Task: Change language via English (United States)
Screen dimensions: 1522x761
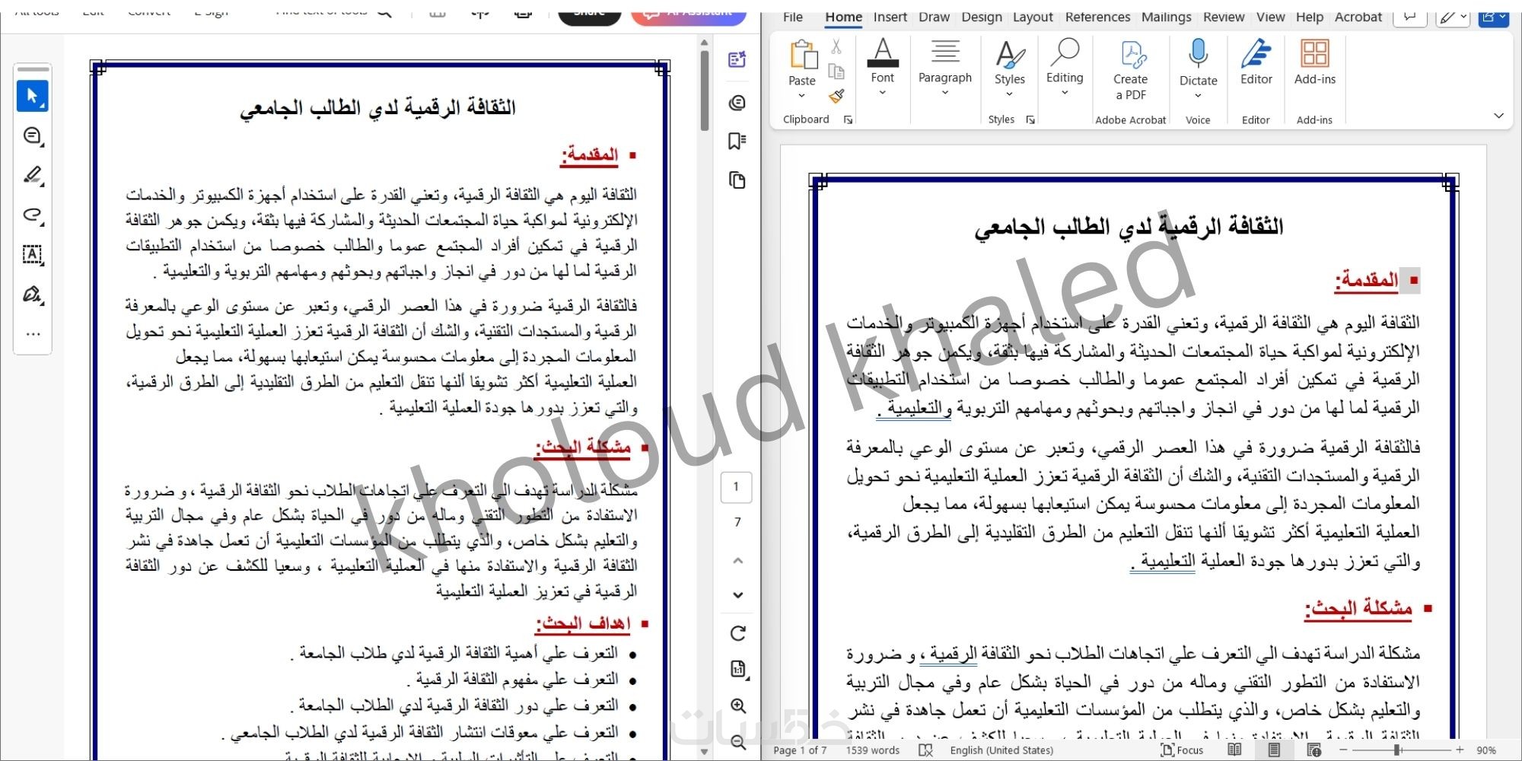Action: pyautogui.click(x=1001, y=750)
